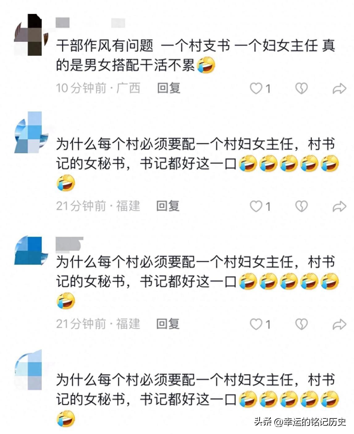Open second commenter's blue avatar

(x=32, y=132)
